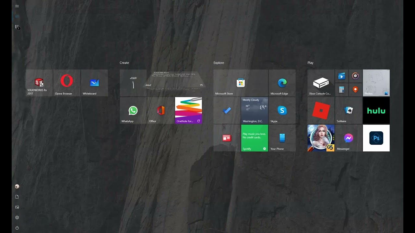Open the G5 game tile
This screenshot has height=233, width=415.
pos(321,138)
